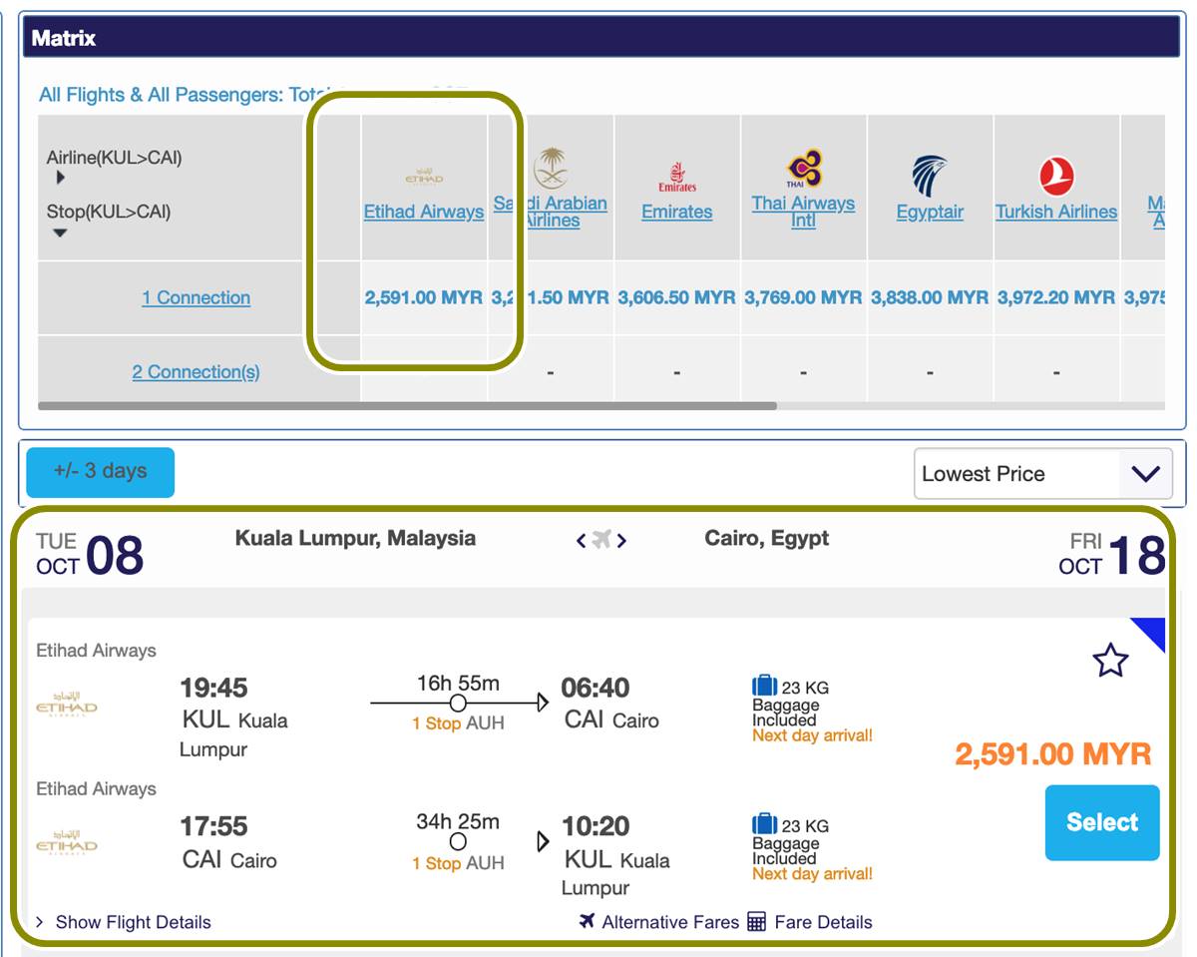The width and height of the screenshot is (1197, 957).
Task: Click the Matrix panel header
Action: [601, 38]
